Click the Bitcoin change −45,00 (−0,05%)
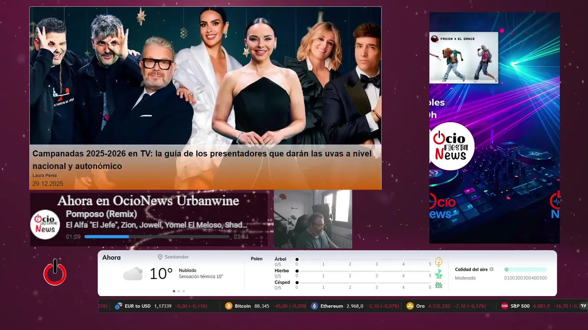 290,306
